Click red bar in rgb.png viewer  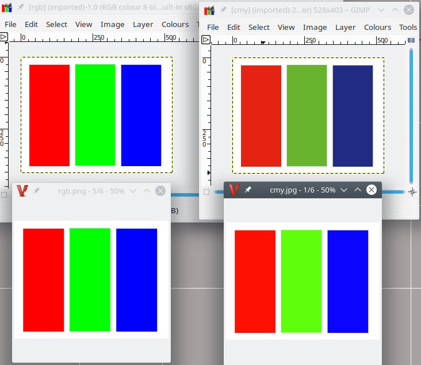(x=44, y=280)
